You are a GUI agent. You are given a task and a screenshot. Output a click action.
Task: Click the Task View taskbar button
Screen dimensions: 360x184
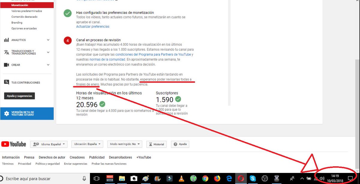click(x=97, y=179)
